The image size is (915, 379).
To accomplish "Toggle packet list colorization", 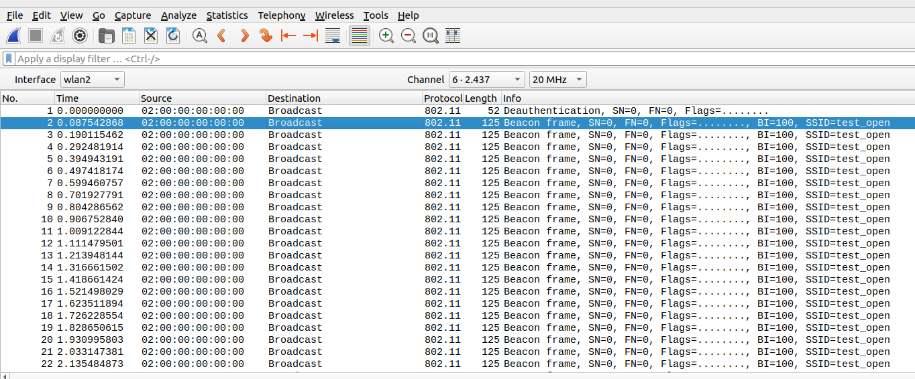I will coord(360,36).
